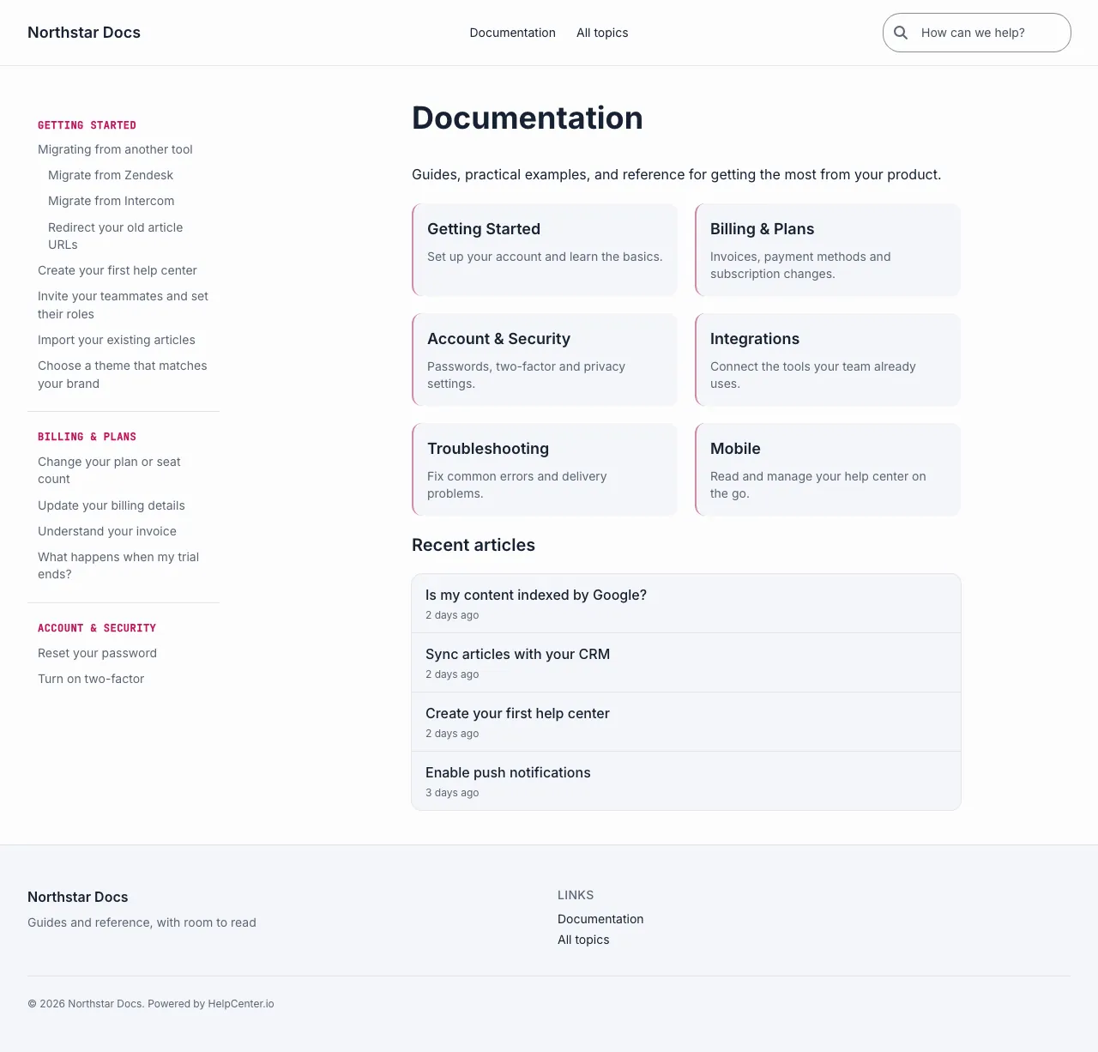
Task: Select the Account & Security category card
Action: [x=545, y=360]
